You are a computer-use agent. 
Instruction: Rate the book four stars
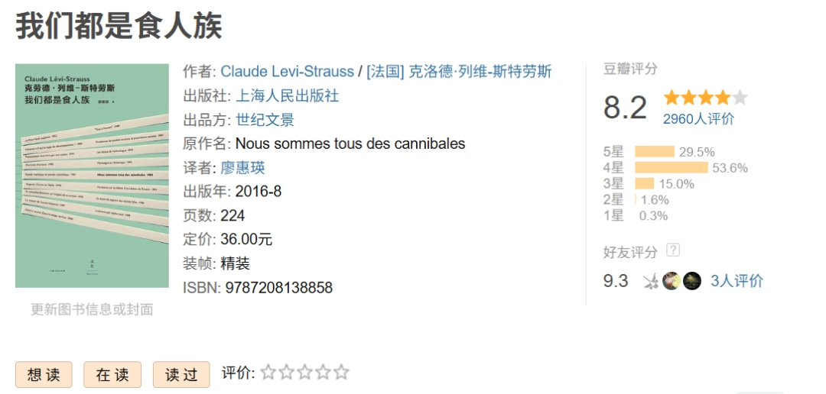coord(323,373)
